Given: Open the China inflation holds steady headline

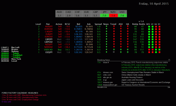Looking at the screenshot, I should [136, 75].
